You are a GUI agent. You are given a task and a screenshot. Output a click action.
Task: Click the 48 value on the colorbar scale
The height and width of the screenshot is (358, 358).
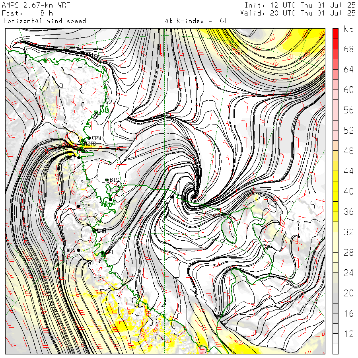[x=348, y=151]
